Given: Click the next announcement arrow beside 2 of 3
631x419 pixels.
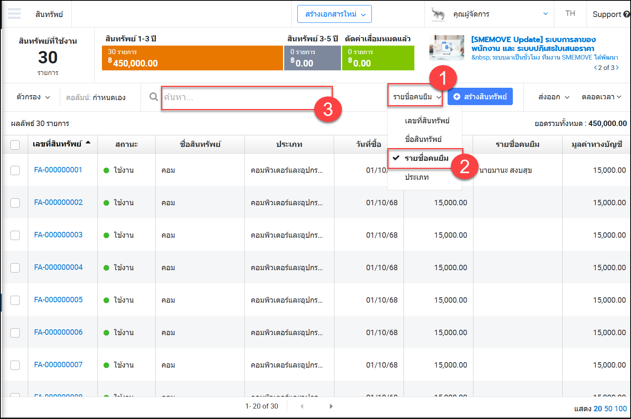Looking at the screenshot, I should point(617,68).
